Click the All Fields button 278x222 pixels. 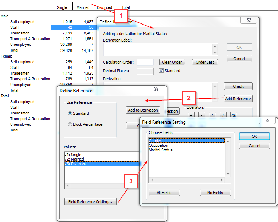pos(164,193)
